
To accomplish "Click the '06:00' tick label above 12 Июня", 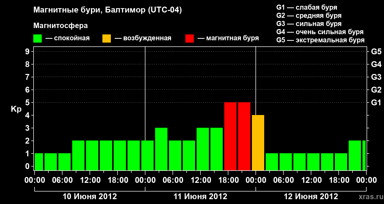I will pos(283,180).
